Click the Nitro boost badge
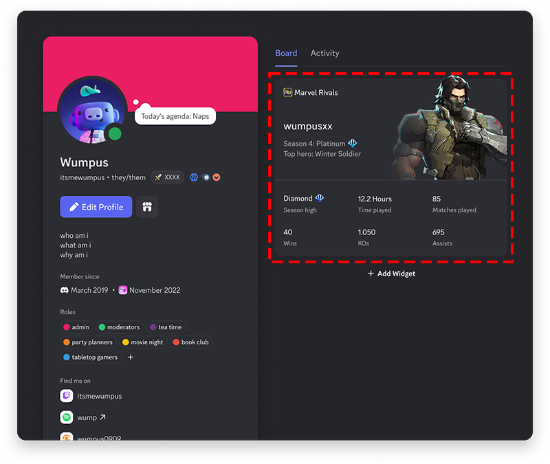 click(205, 177)
